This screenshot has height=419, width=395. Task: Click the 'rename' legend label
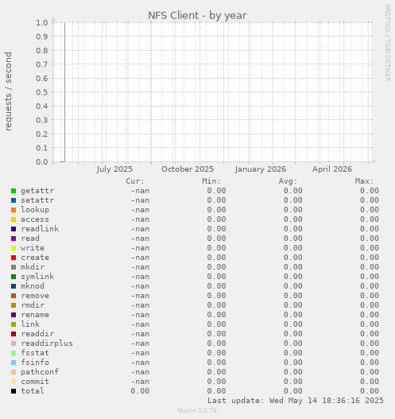pos(35,315)
